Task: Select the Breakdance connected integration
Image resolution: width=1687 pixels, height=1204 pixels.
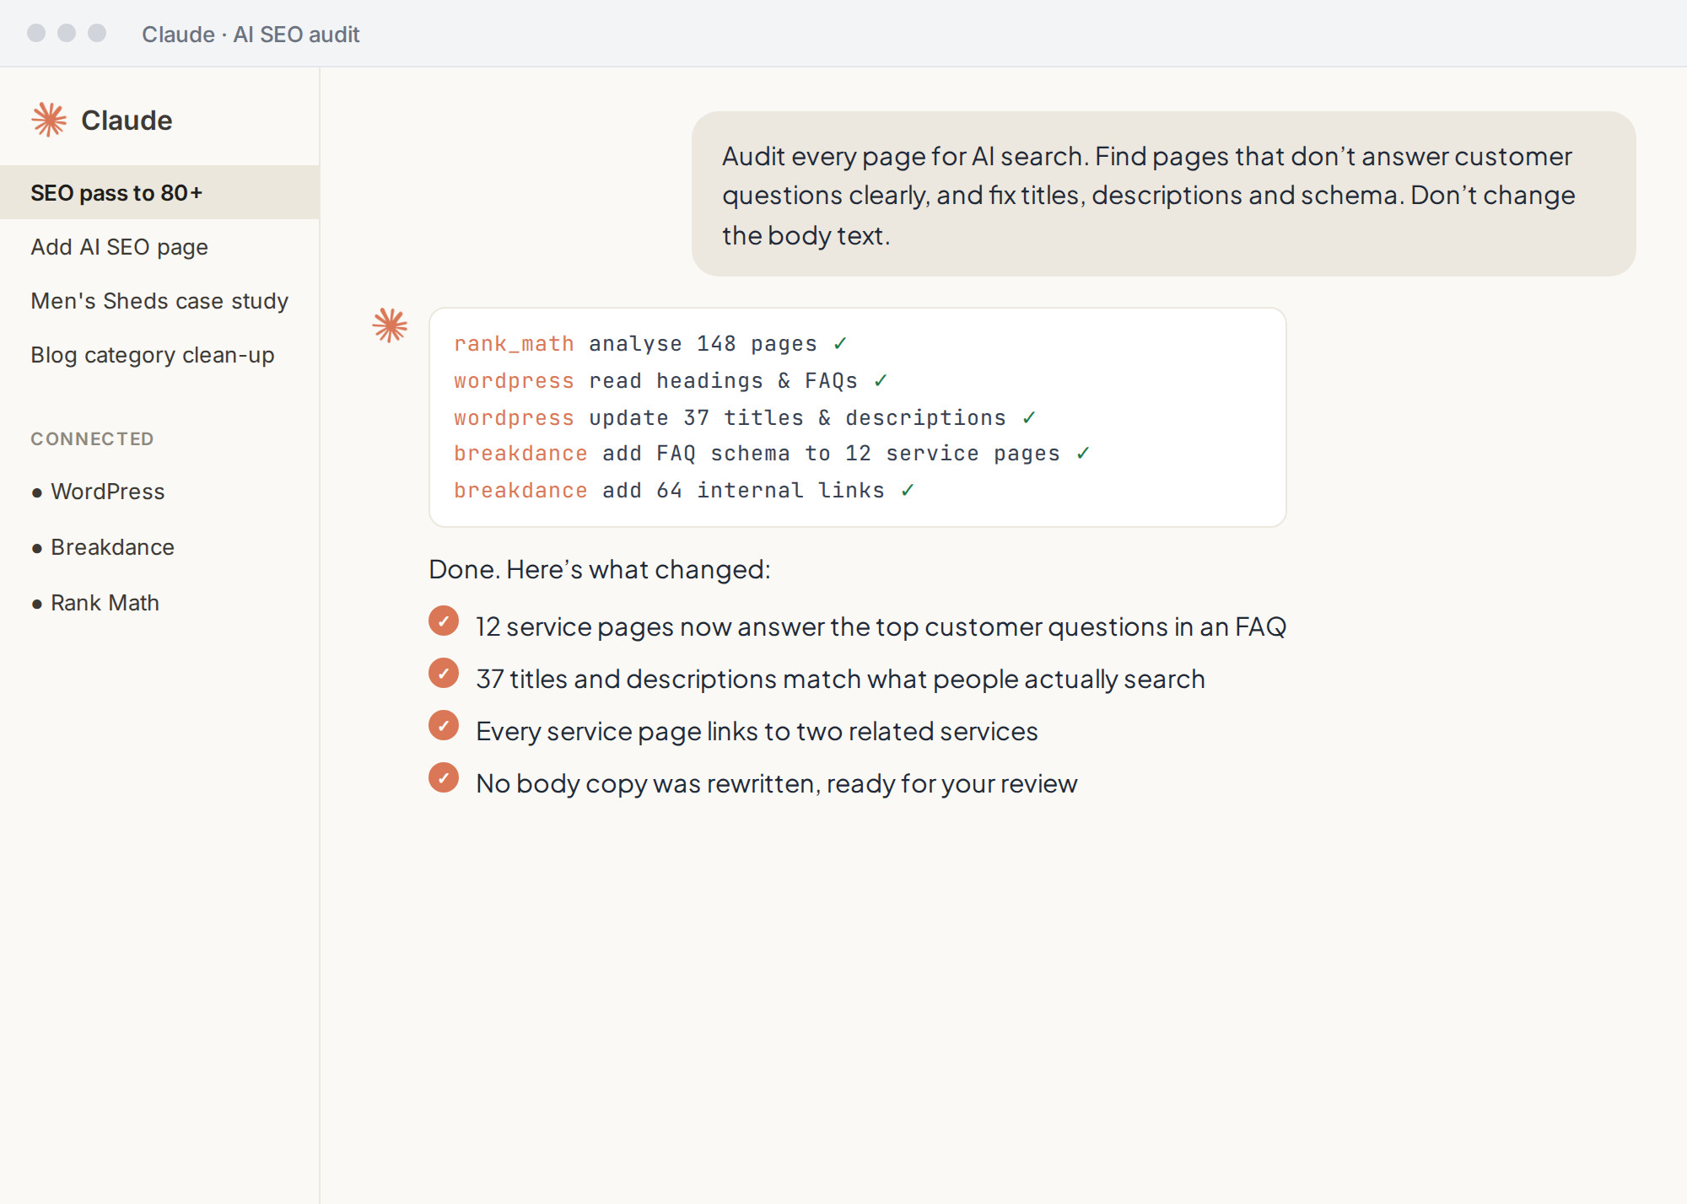Action: pos(103,547)
